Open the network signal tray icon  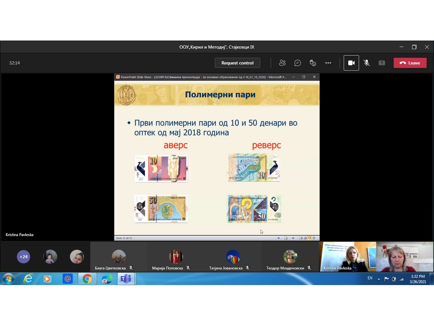pyautogui.click(x=402, y=279)
